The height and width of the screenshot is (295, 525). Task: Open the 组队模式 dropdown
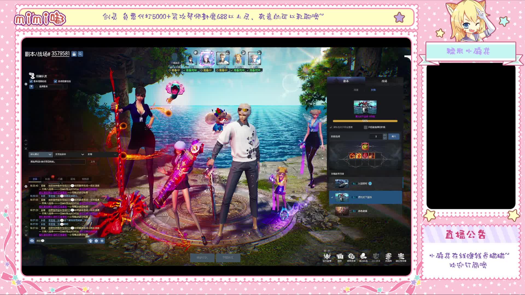pos(40,154)
